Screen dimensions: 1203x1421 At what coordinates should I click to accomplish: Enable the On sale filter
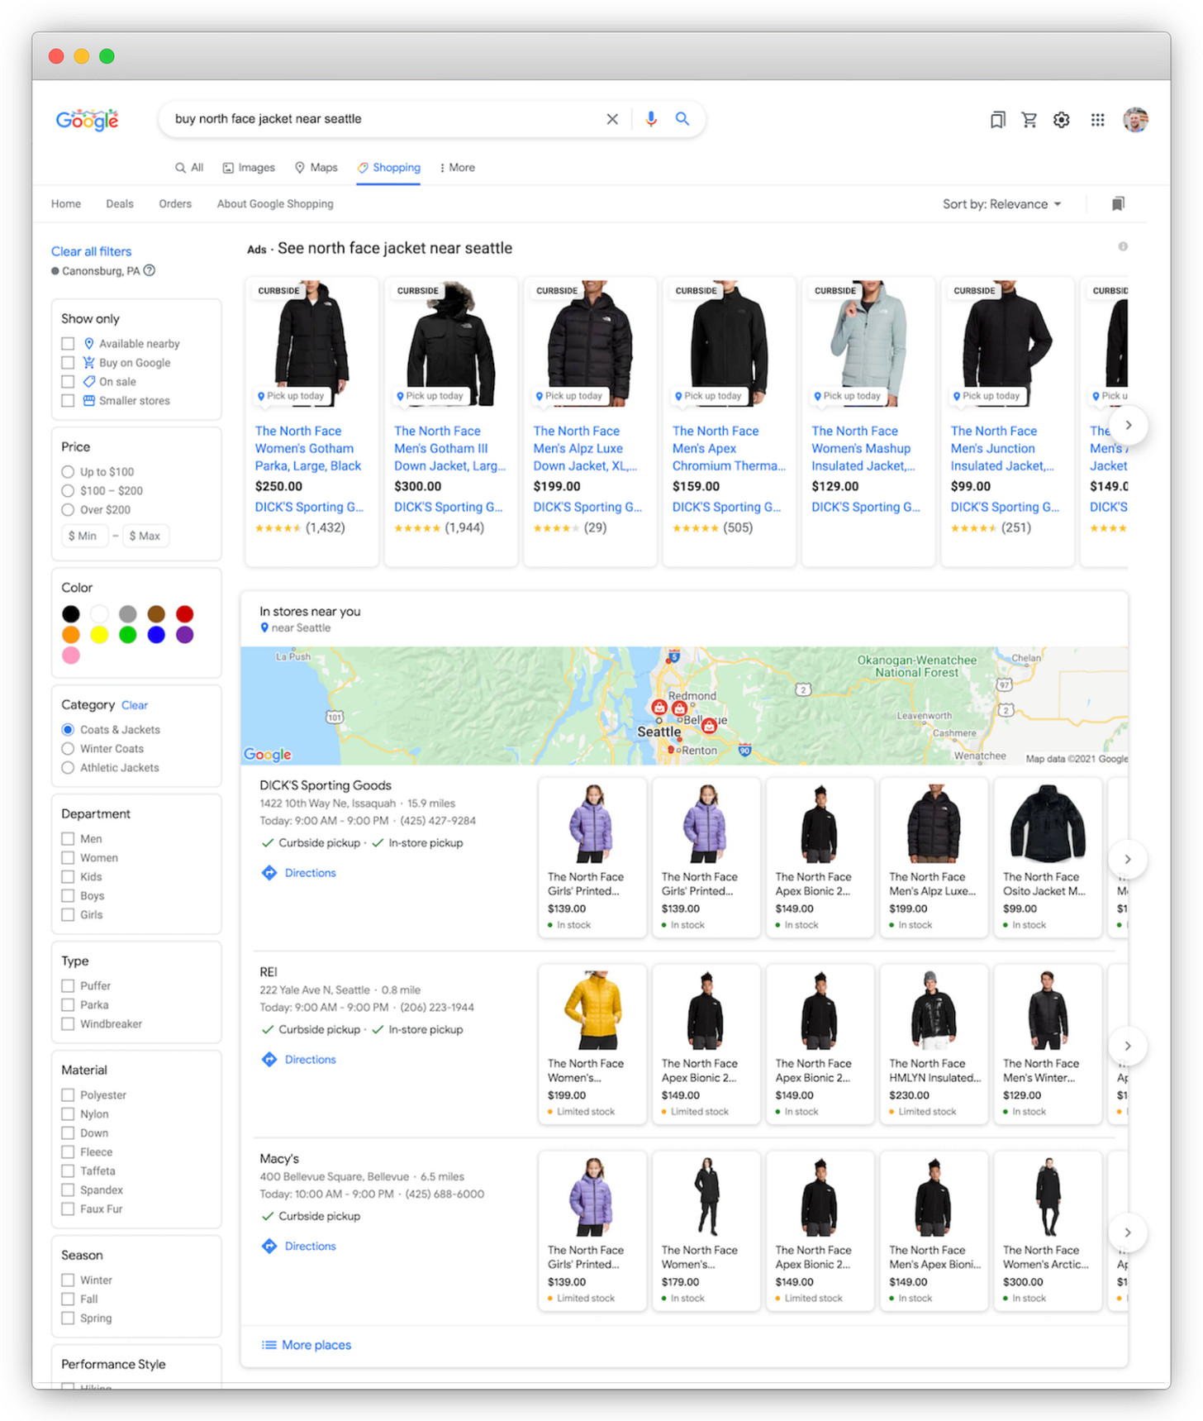click(x=68, y=381)
